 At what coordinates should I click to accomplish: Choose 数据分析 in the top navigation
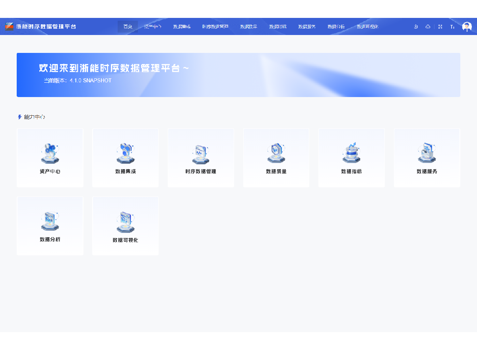(336, 27)
